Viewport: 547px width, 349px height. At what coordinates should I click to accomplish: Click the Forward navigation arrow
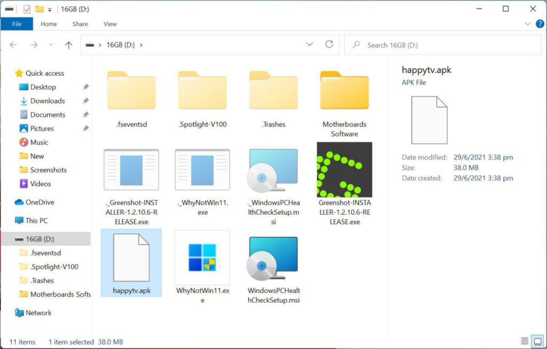tap(34, 45)
